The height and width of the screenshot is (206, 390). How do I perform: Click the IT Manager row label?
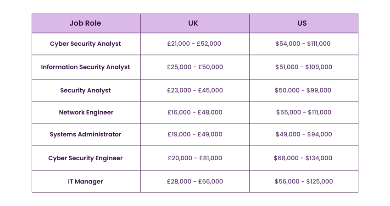(85, 181)
